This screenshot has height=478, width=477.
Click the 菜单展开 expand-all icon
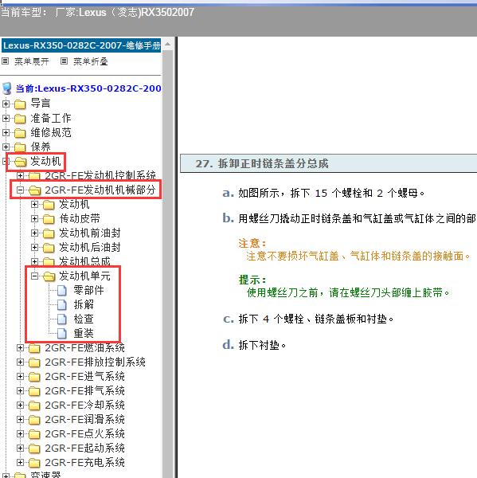coord(6,61)
